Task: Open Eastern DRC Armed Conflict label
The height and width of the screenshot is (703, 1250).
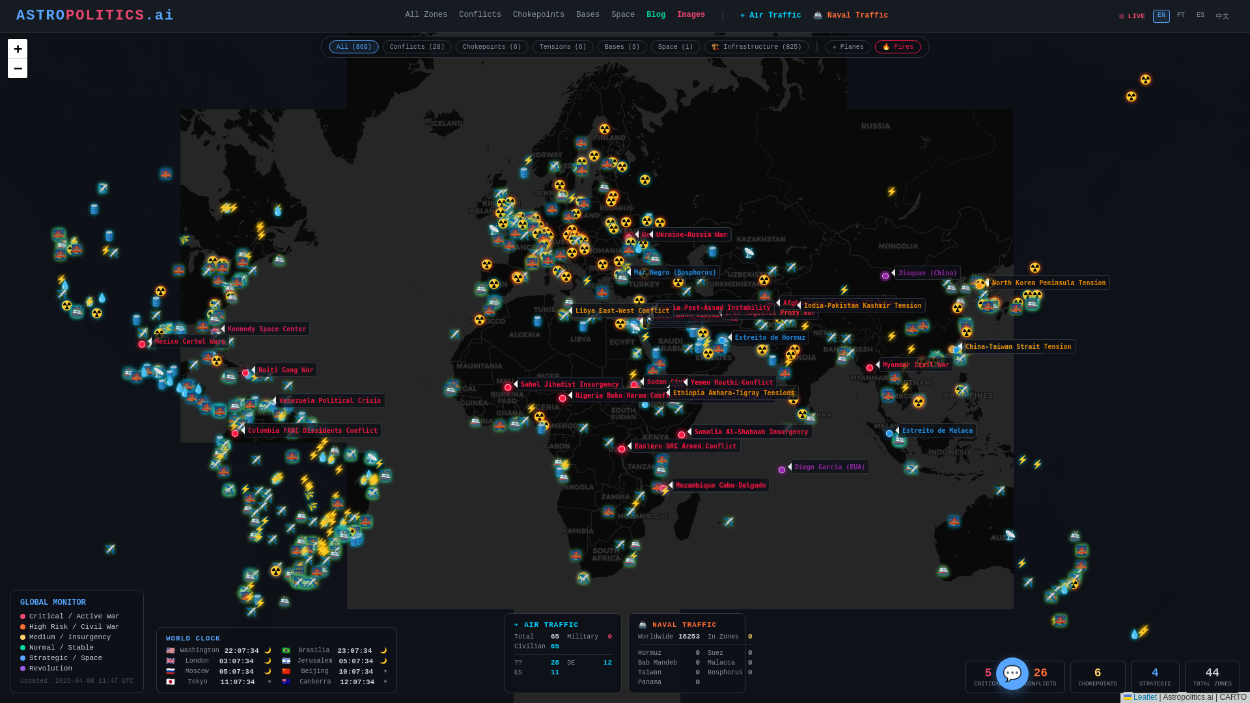Action: pos(685,446)
